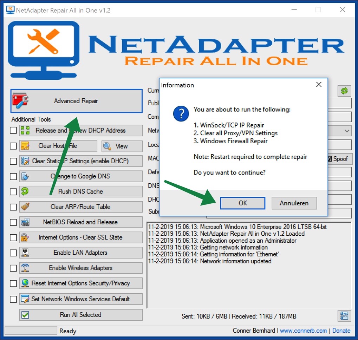358x340 pixels.
Task: Open the network adapter dropdown arrow
Action: 347,131
